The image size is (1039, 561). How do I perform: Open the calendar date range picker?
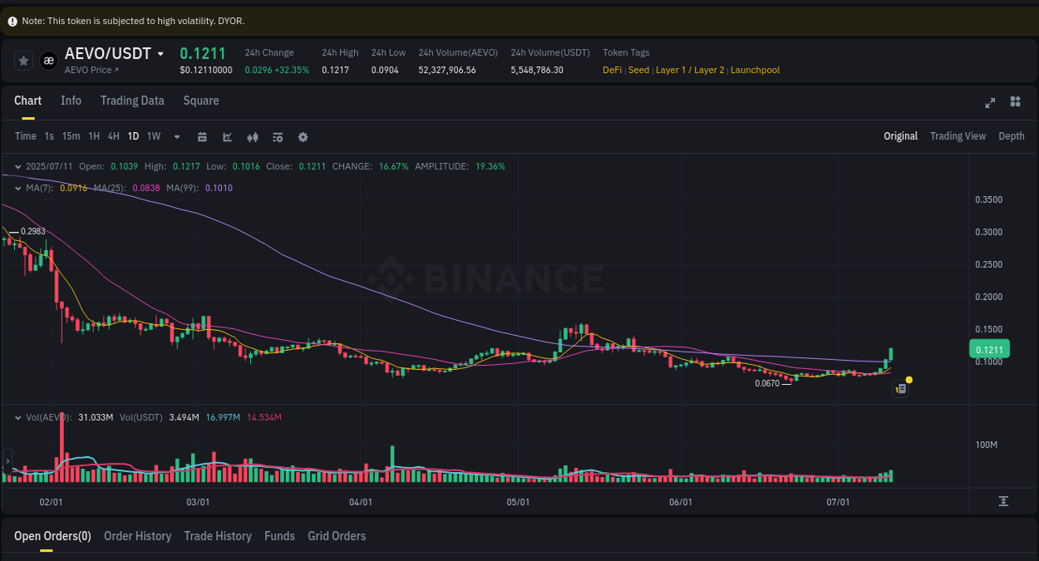point(202,135)
